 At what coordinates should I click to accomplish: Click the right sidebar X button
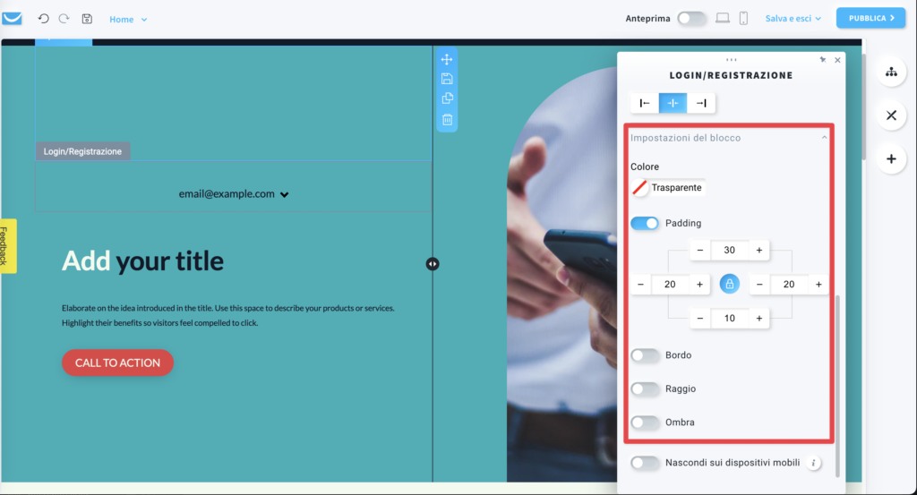coord(891,115)
